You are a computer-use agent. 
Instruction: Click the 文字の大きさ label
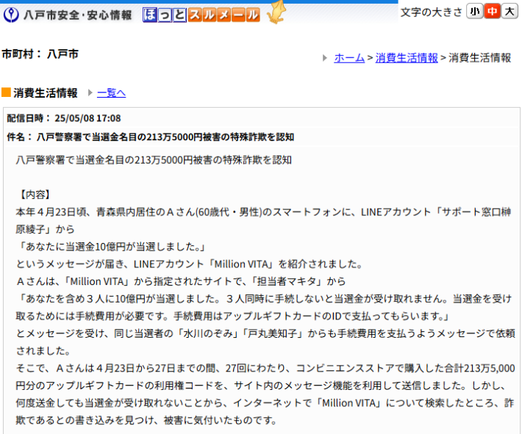pyautogui.click(x=432, y=12)
